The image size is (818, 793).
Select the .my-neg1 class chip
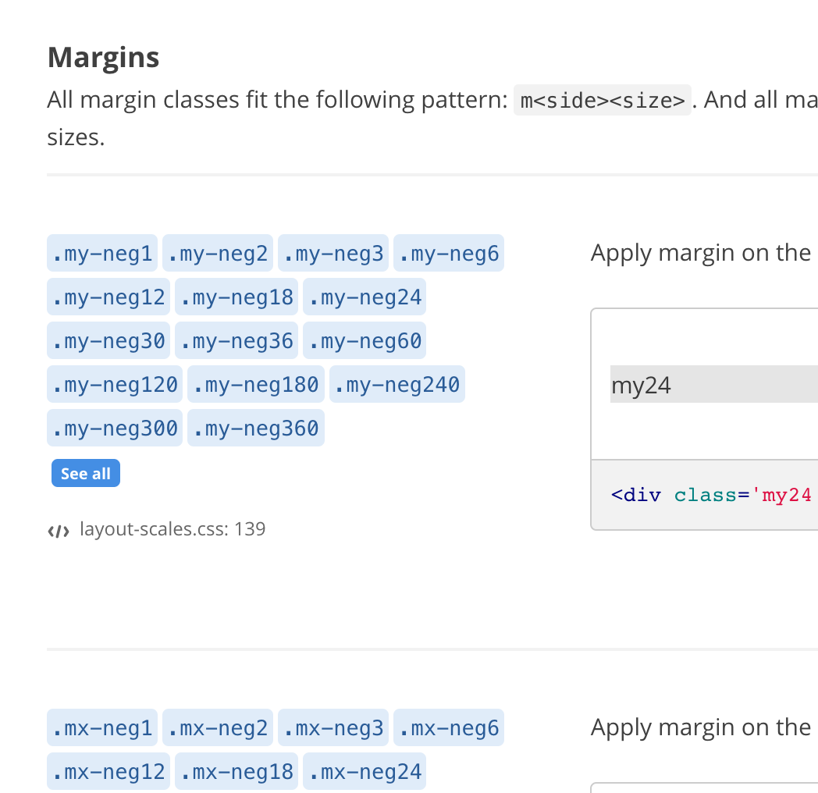click(101, 252)
